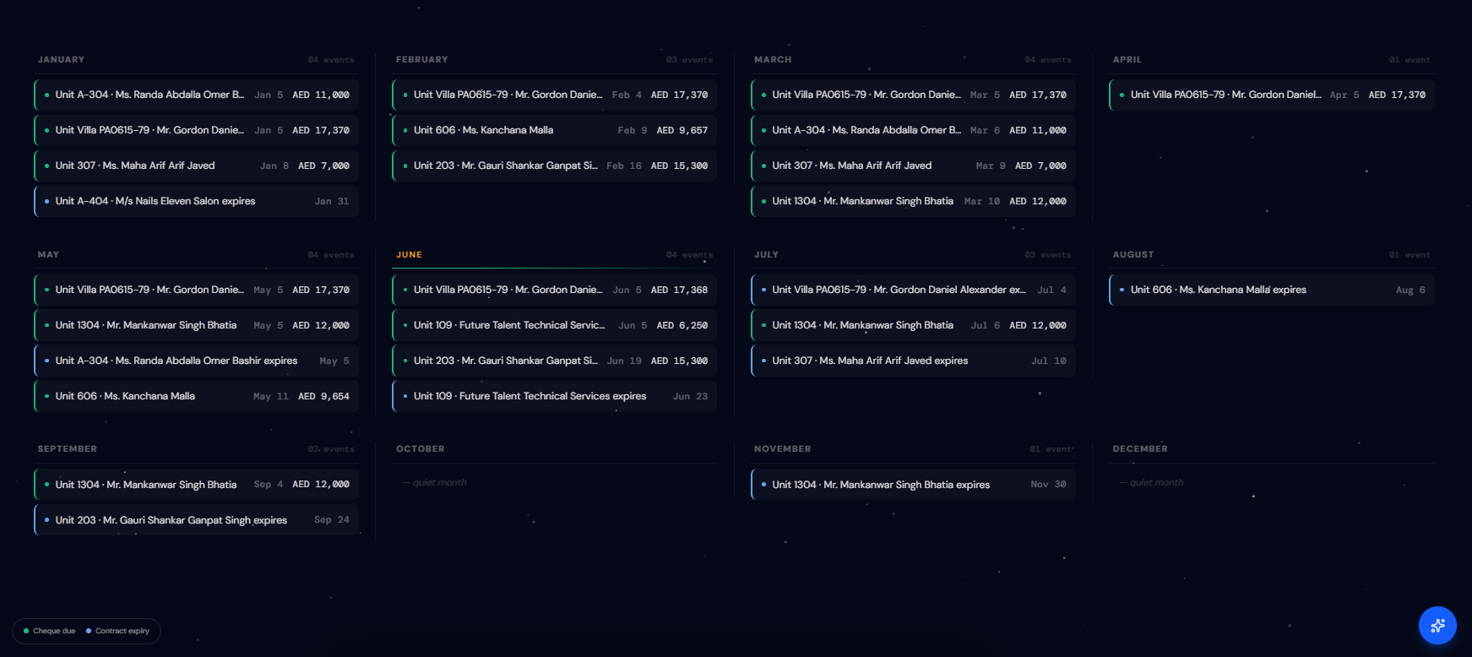The height and width of the screenshot is (657, 1472).
Task: Select May Unit 1304 Mankanwar Bhatia cheque
Action: click(197, 325)
